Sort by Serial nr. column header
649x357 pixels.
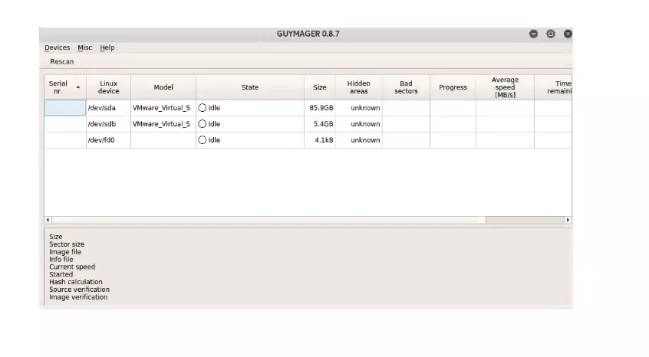[65, 87]
